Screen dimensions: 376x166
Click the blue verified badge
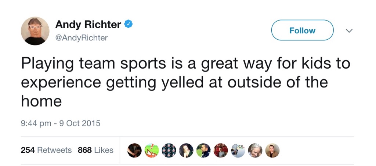pyautogui.click(x=129, y=25)
